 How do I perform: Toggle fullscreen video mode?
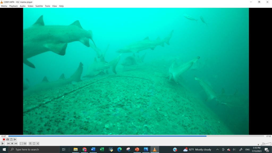click(x=21, y=143)
